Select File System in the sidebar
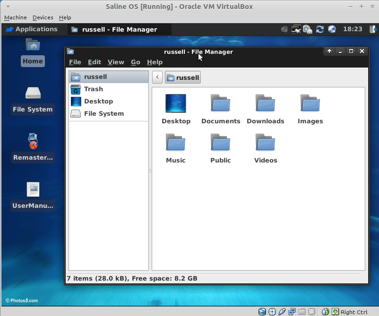 click(103, 113)
